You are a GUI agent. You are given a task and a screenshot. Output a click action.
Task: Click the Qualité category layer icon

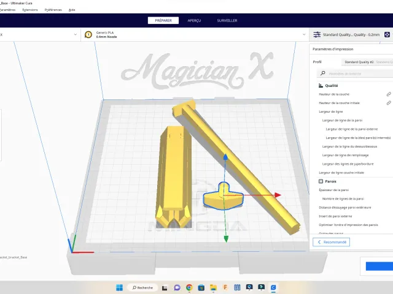[321, 86]
